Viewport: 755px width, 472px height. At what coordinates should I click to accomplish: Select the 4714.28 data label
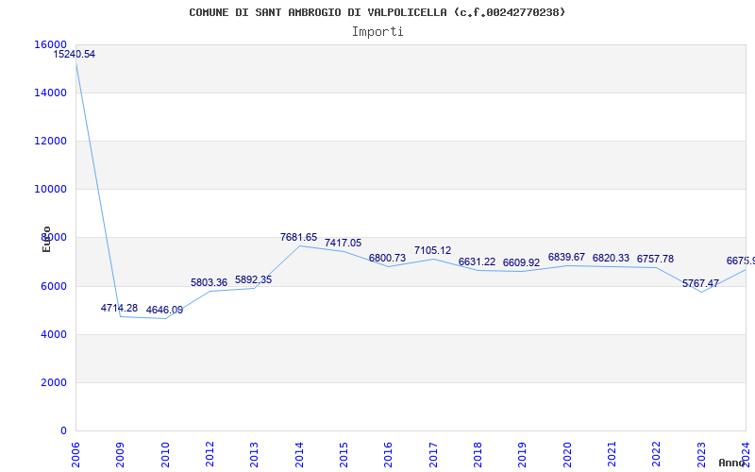coord(120,309)
